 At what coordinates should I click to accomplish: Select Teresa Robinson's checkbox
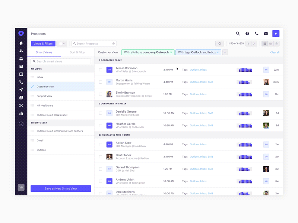coord(100,70)
